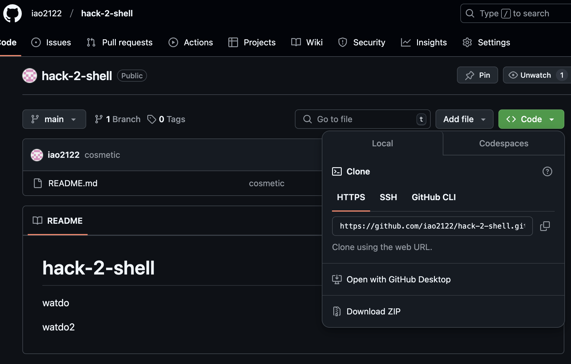Select the SSH clone option
This screenshot has height=364, width=571.
tap(388, 197)
